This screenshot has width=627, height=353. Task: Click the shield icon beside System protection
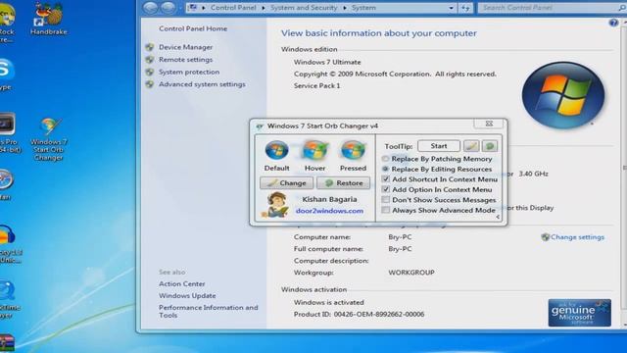pos(150,72)
